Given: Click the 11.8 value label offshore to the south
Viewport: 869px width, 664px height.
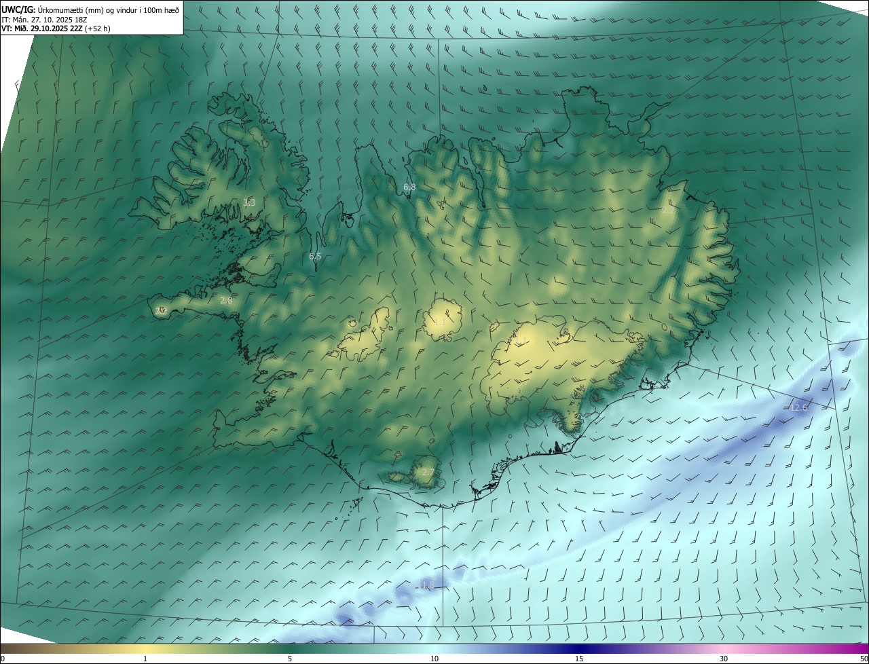Looking at the screenshot, I should click(x=426, y=585).
